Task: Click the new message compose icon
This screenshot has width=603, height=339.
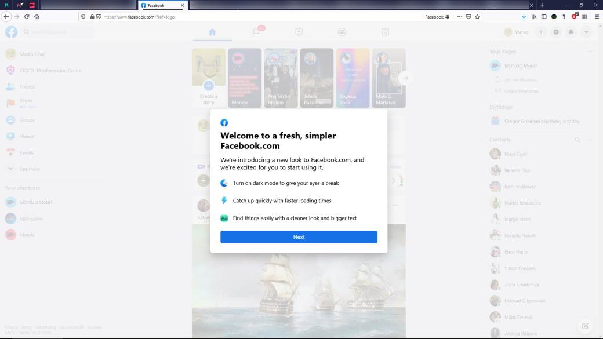Action: coord(585,326)
